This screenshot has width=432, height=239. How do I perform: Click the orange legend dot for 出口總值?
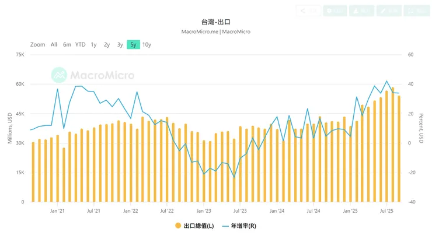[178, 226]
